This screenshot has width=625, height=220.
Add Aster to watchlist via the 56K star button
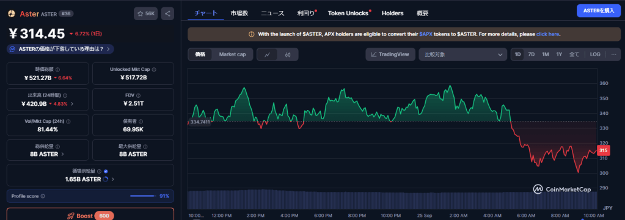(146, 13)
